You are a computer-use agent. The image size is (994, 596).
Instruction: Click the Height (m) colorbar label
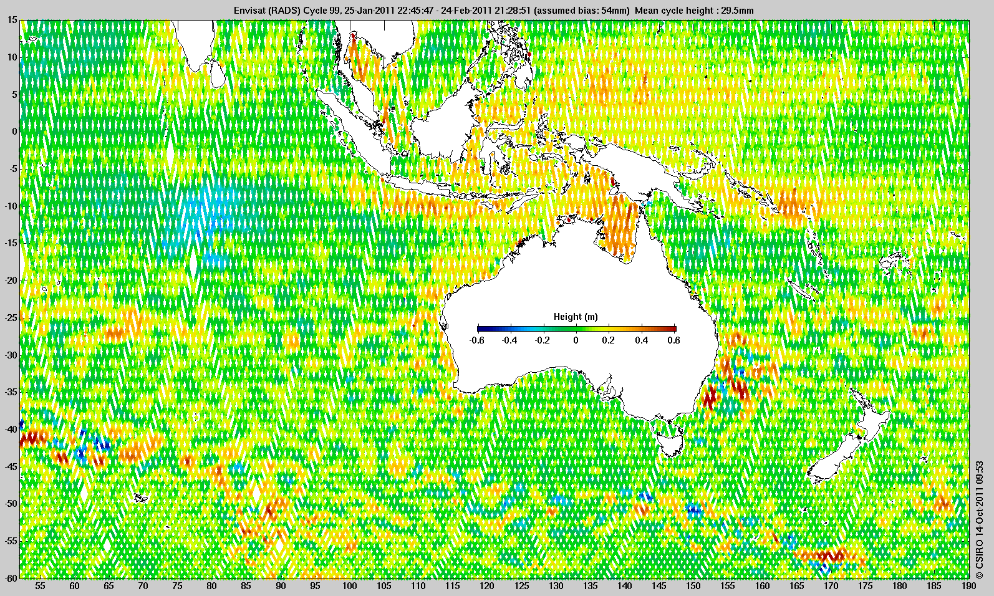tap(576, 317)
